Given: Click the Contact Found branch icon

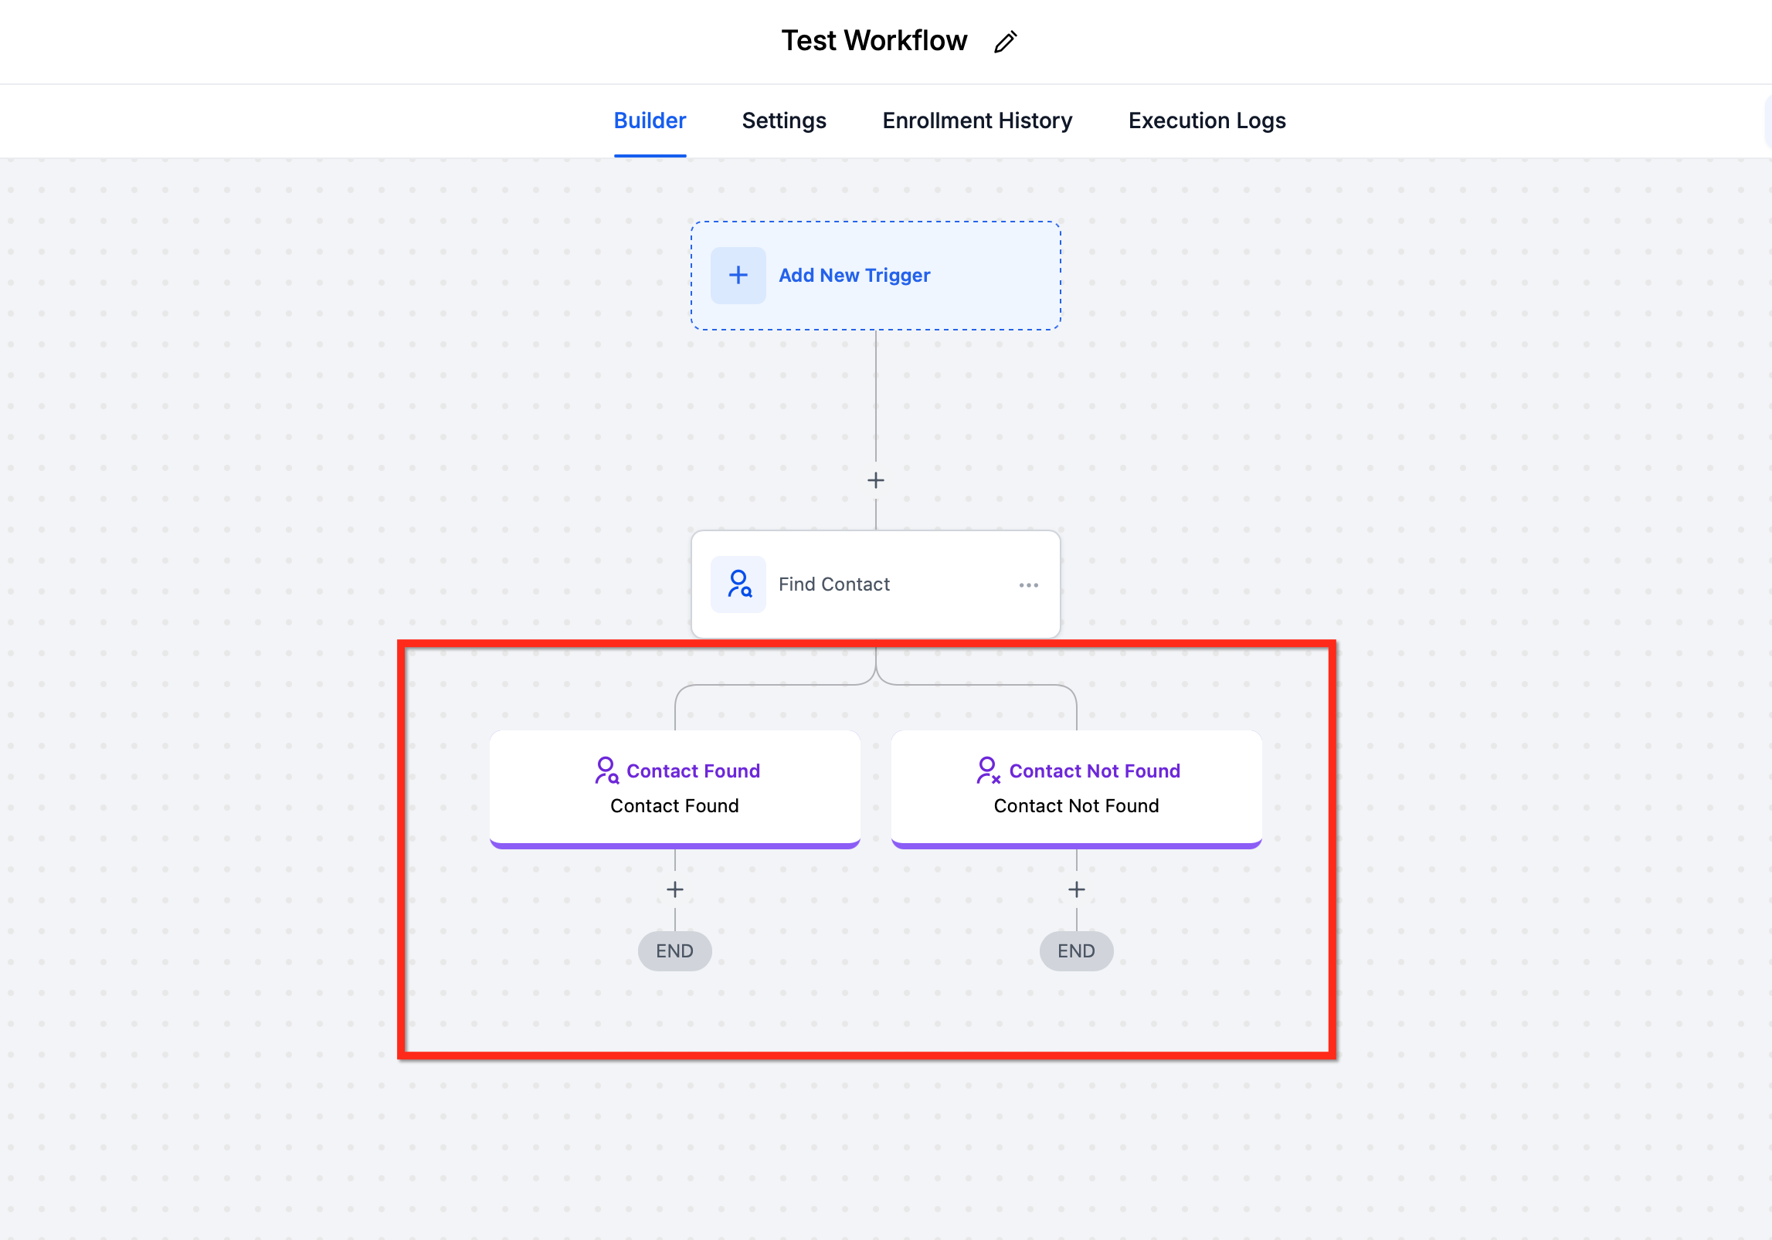Looking at the screenshot, I should pyautogui.click(x=606, y=771).
